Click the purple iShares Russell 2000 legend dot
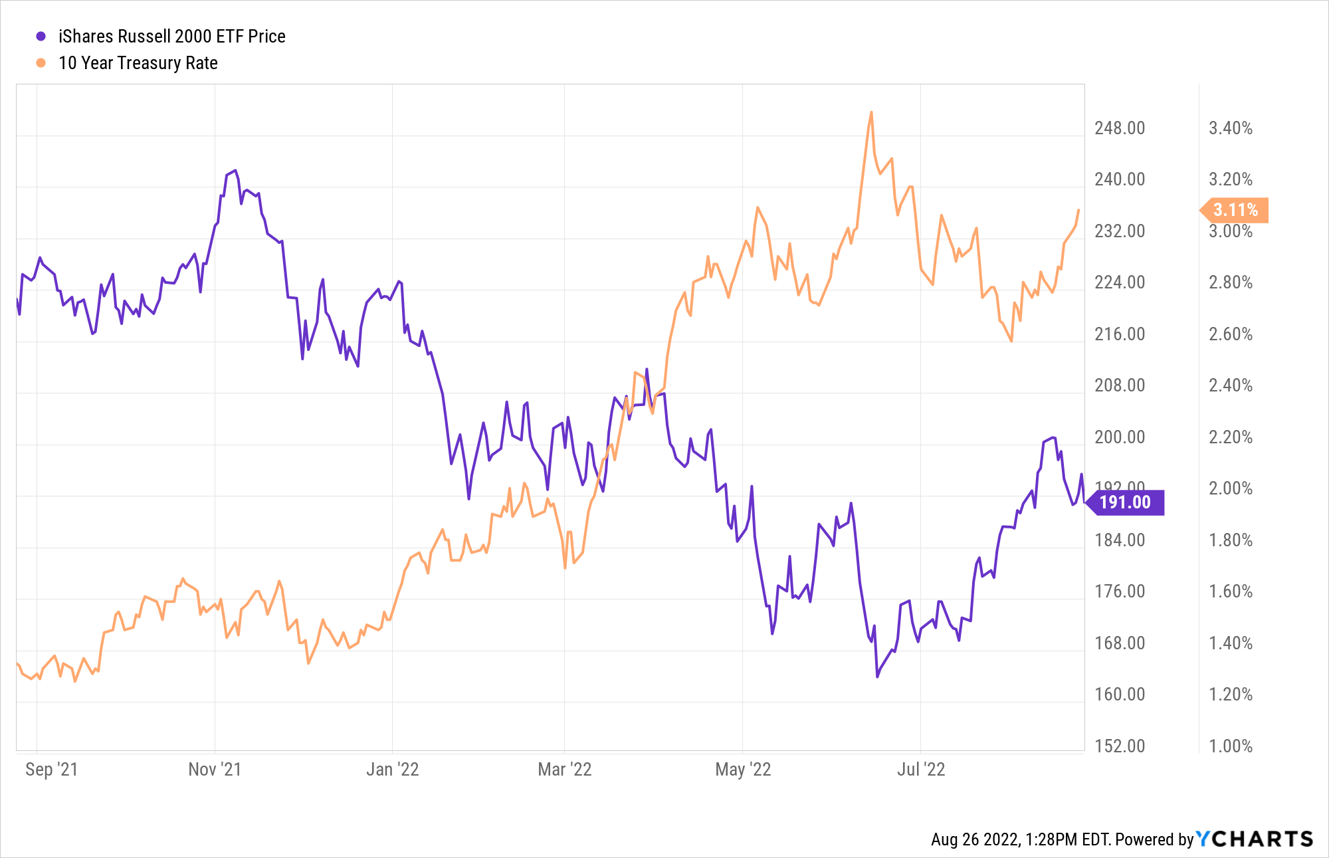The width and height of the screenshot is (1329, 858). [x=41, y=37]
